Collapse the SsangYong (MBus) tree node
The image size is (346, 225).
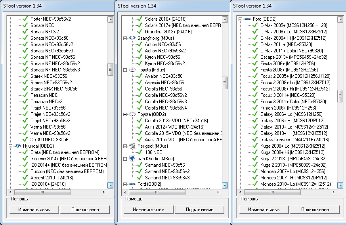pyautogui.click(x=125, y=38)
